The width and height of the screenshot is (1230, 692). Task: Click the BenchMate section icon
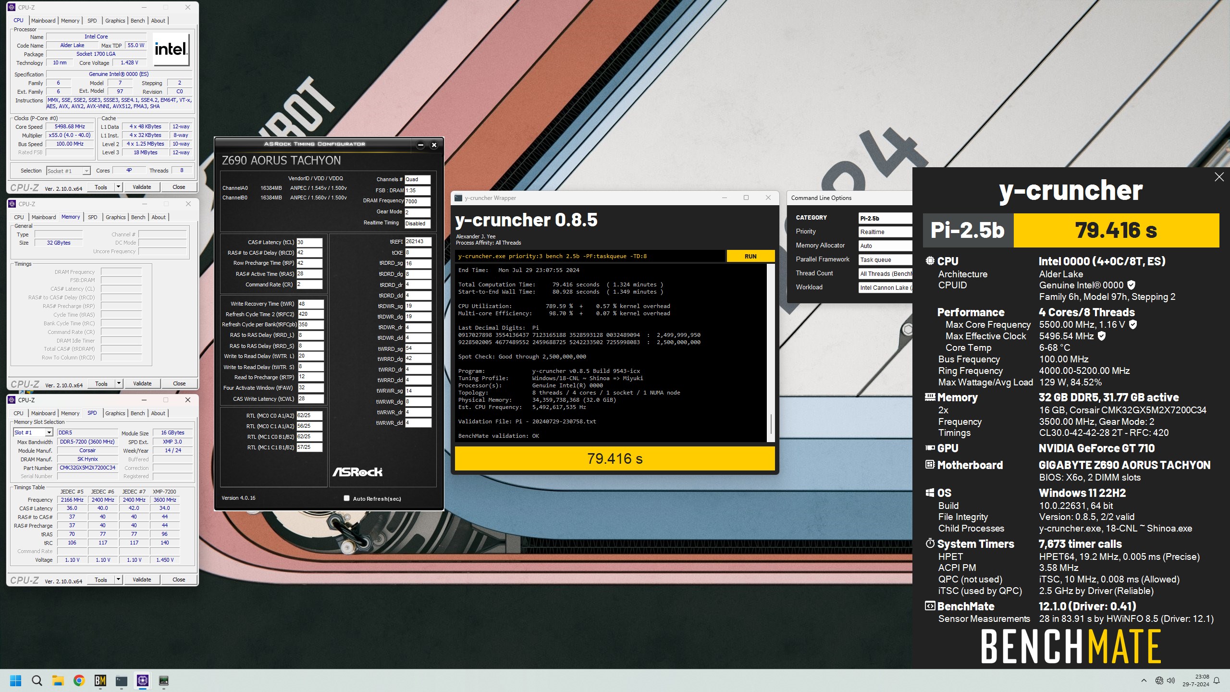point(930,606)
